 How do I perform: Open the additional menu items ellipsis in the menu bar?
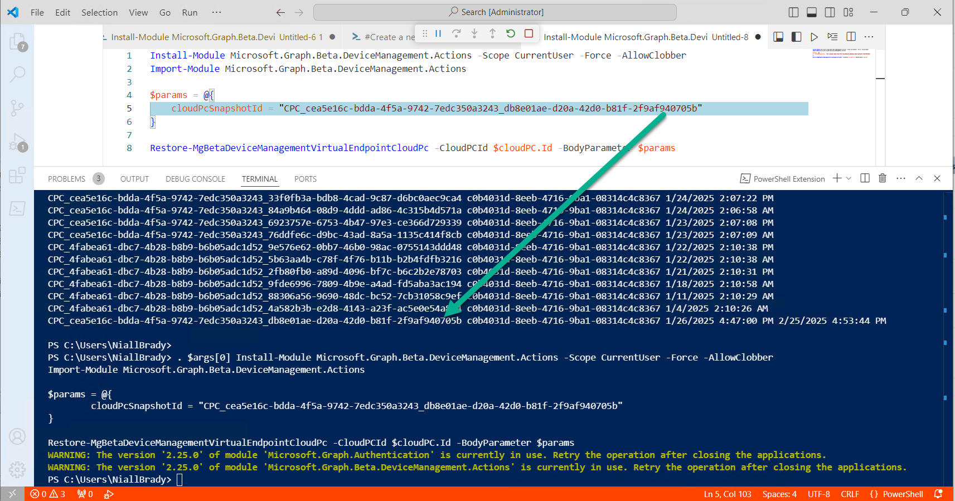point(216,12)
